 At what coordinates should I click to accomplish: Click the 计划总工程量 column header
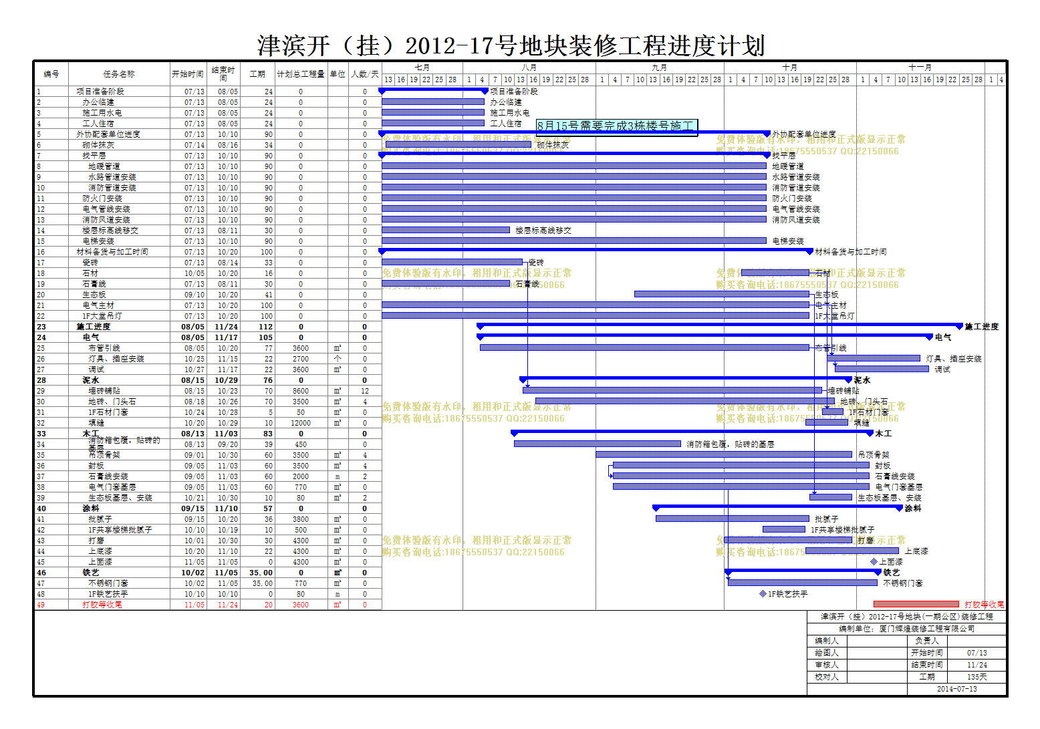301,74
